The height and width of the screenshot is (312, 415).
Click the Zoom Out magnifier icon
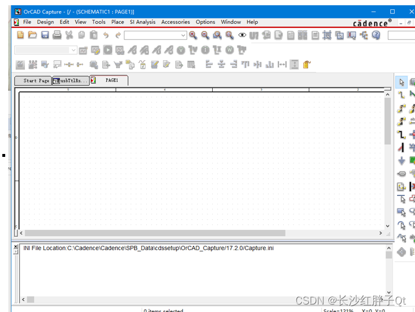205,35
